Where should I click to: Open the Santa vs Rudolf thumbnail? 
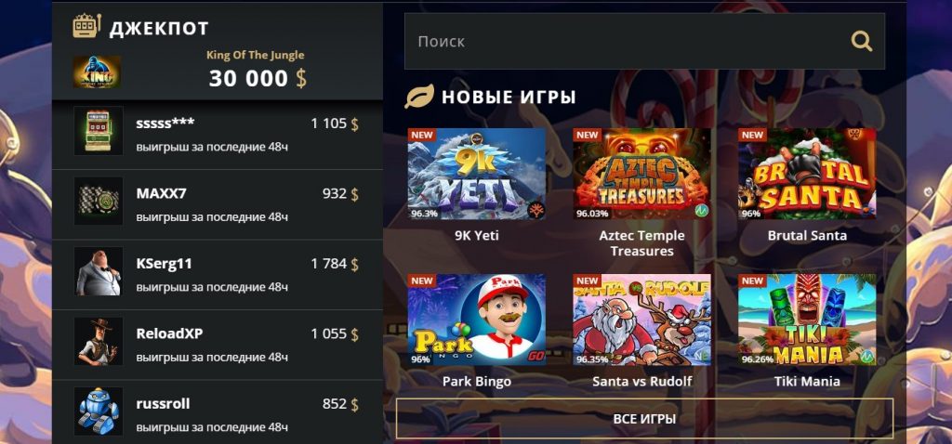[641, 320]
